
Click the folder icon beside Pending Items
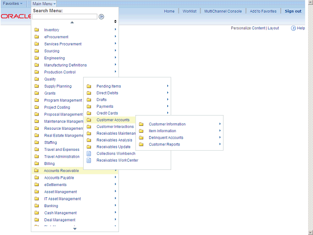point(89,86)
